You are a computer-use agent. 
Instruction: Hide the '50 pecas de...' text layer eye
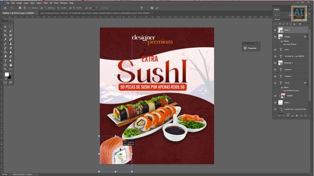[x=275, y=56]
